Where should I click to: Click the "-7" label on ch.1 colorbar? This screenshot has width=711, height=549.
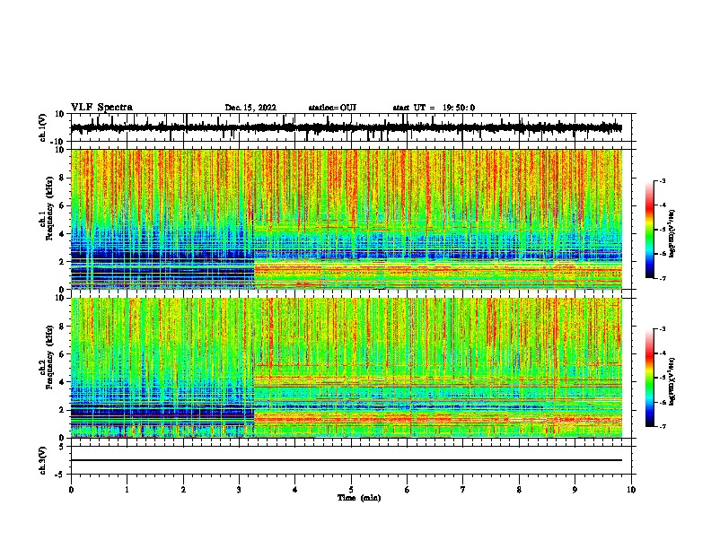[x=663, y=278]
